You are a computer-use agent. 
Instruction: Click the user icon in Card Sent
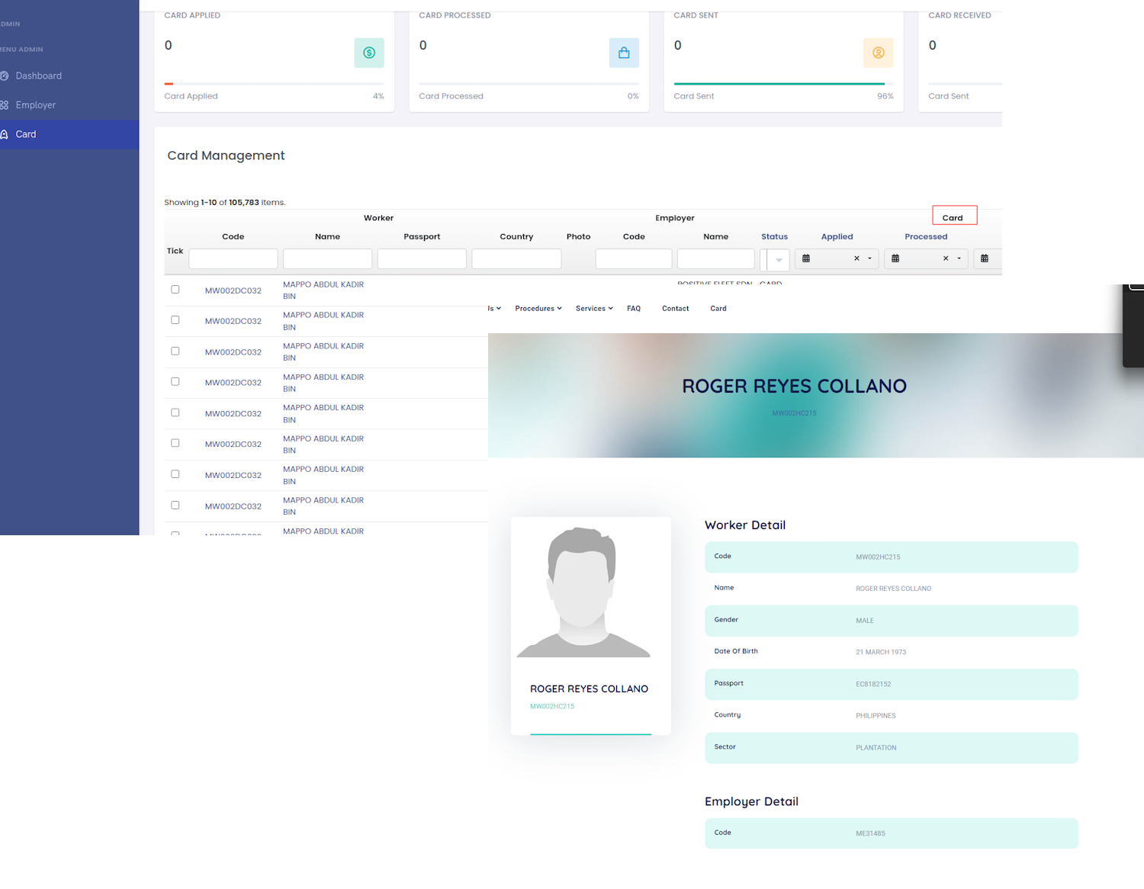point(878,53)
